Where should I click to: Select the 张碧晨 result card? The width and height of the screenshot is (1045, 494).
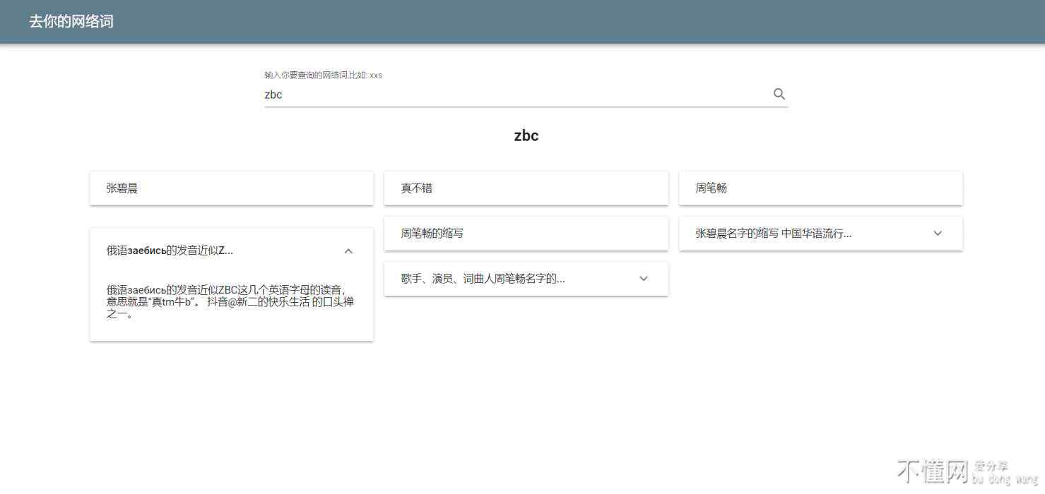(x=231, y=188)
